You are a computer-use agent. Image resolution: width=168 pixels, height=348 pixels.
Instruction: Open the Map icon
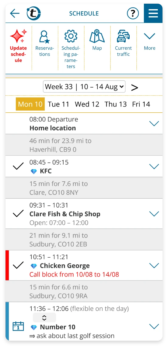[97, 36]
